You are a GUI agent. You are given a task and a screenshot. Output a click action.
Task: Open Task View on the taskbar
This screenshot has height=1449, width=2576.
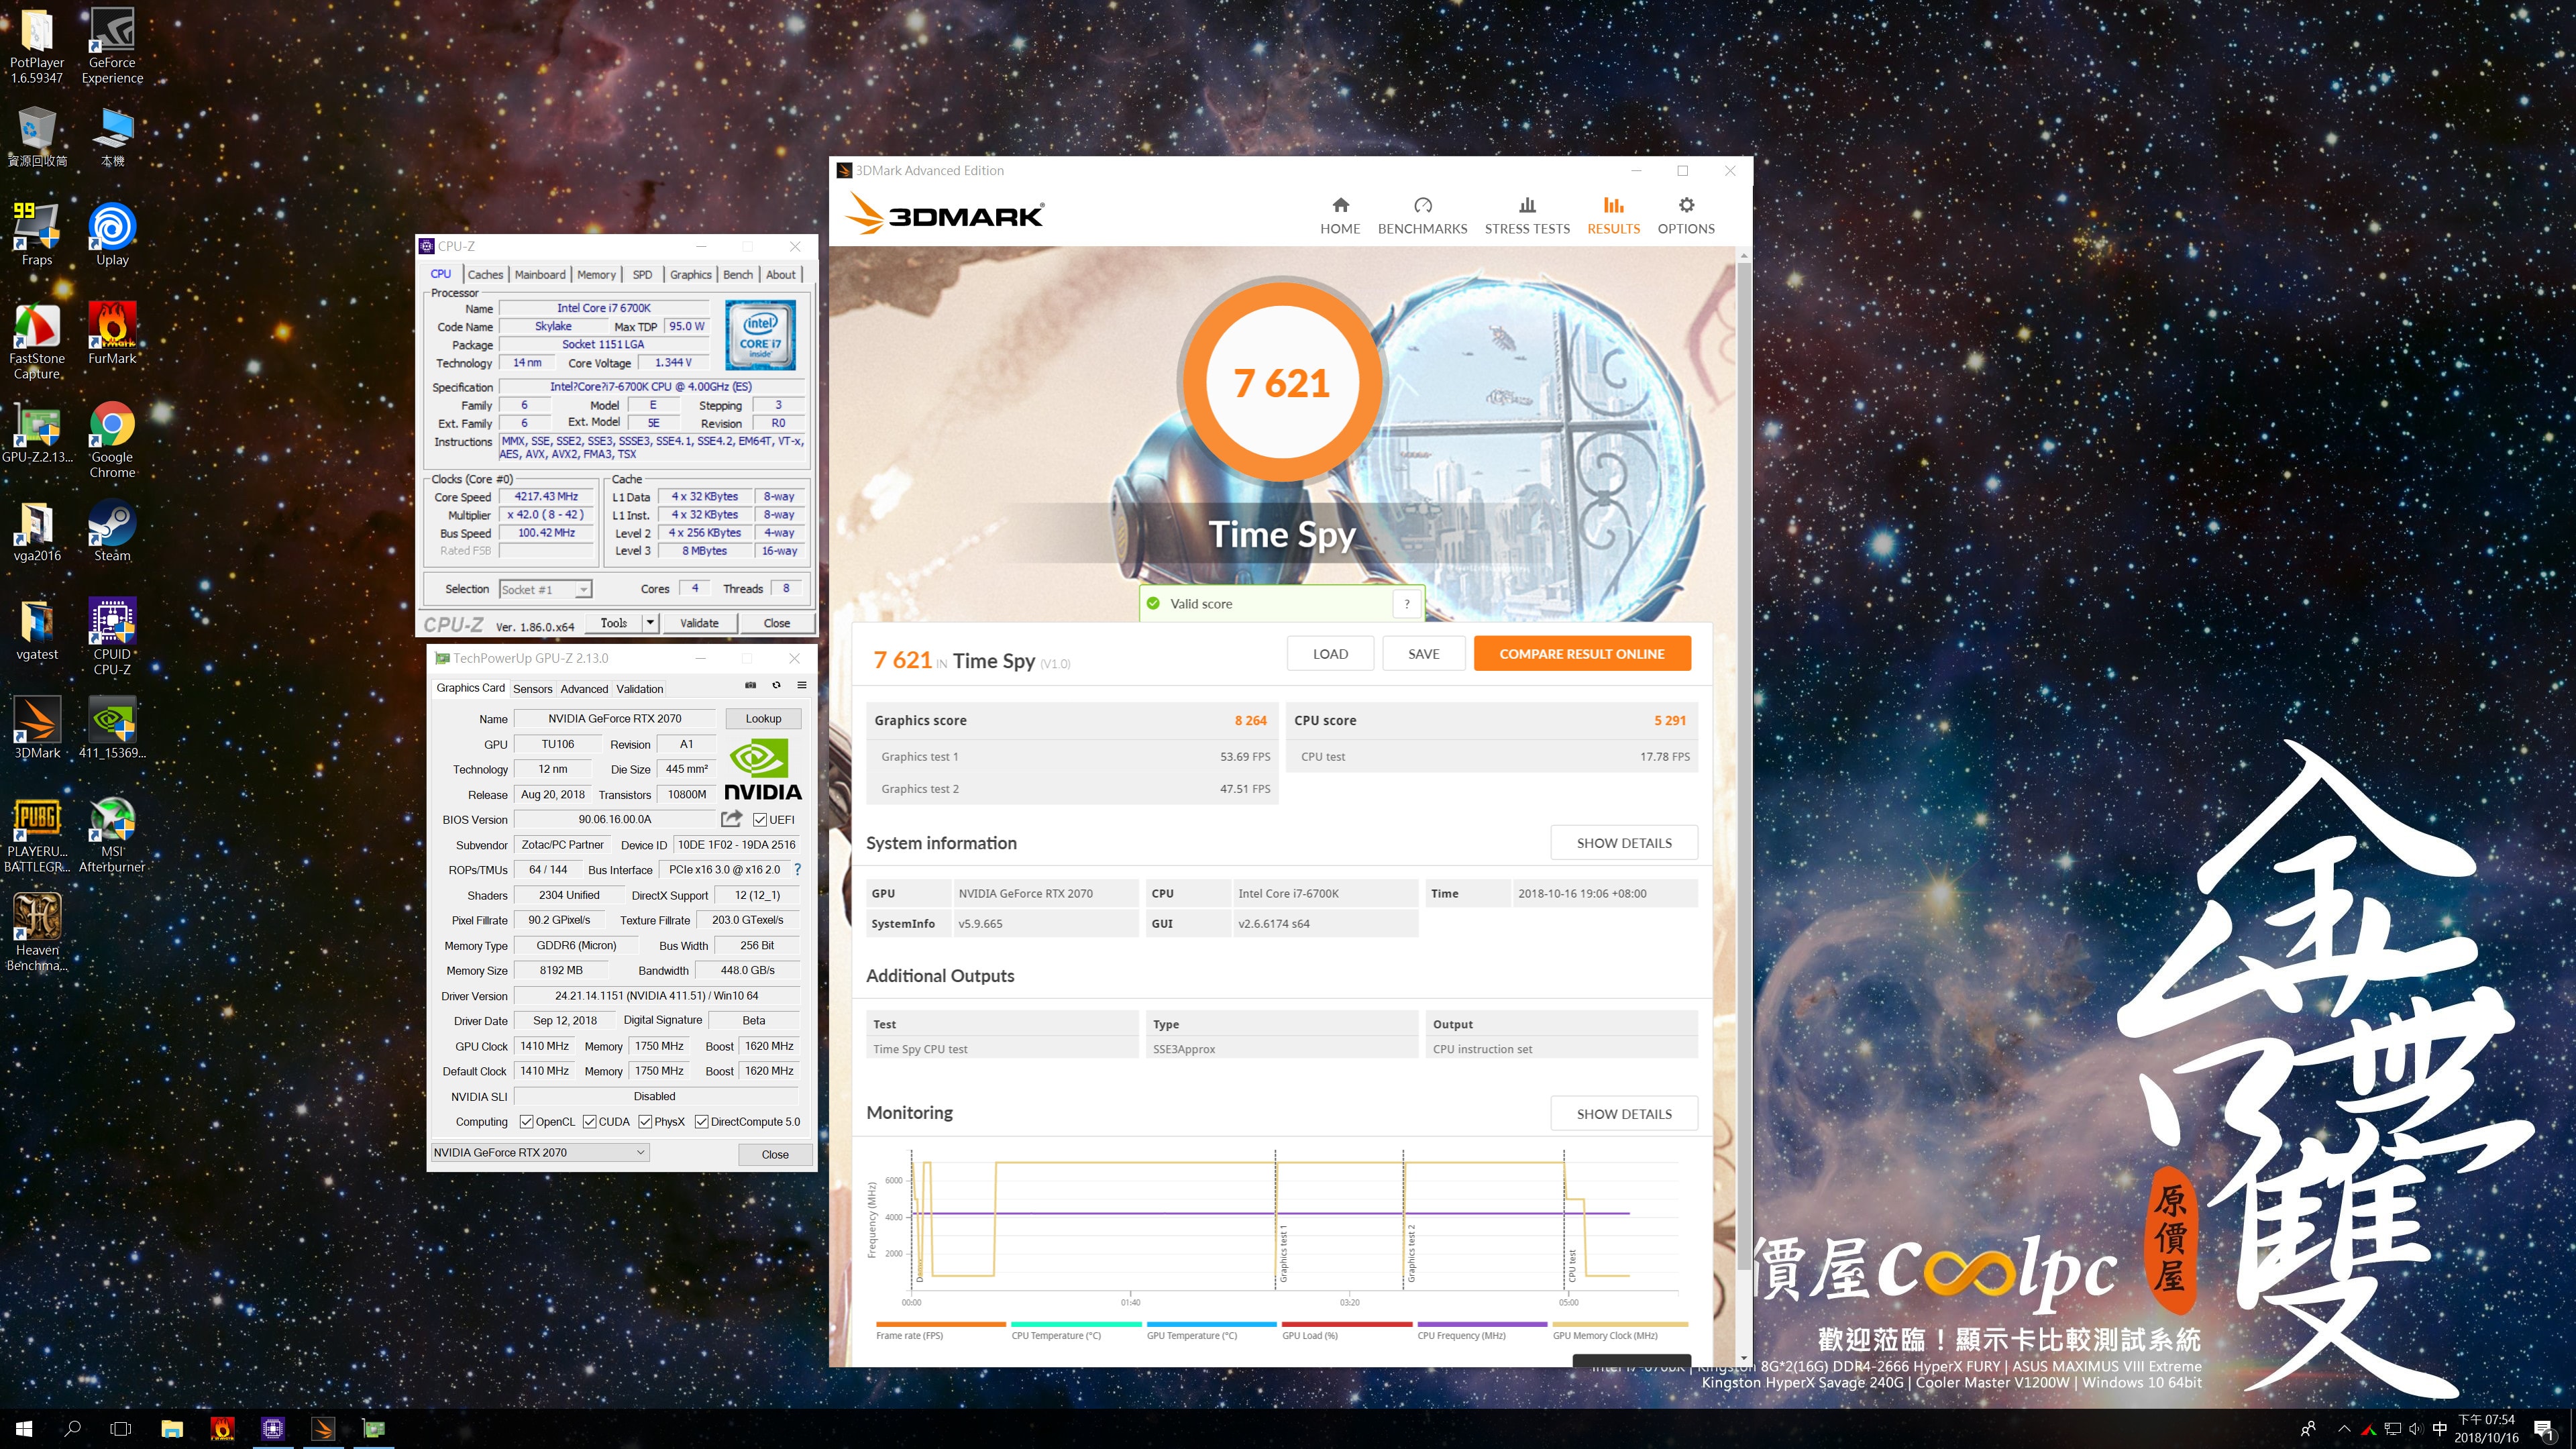[x=121, y=1429]
